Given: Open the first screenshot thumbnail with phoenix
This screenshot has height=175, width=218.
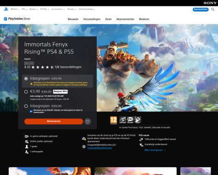Looking at the screenshot, I should [50, 171].
